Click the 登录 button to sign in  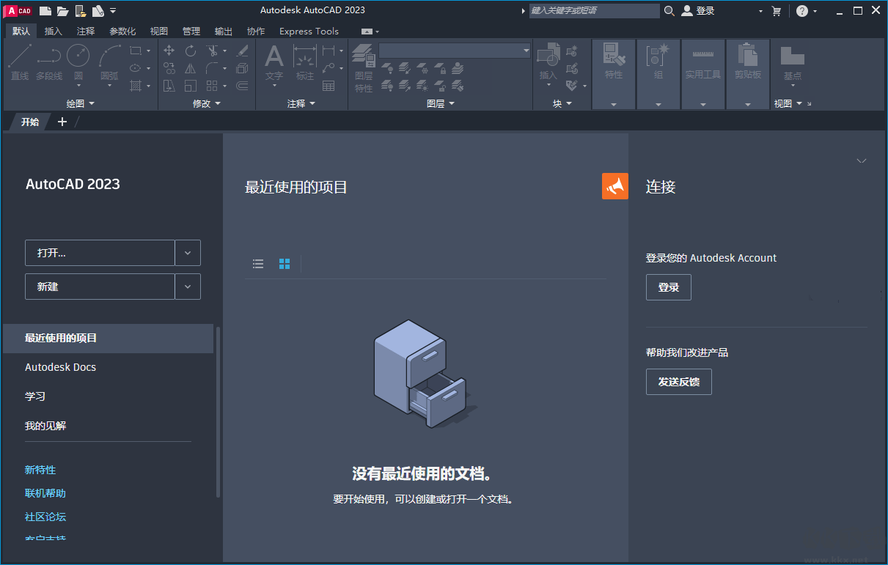tap(668, 287)
